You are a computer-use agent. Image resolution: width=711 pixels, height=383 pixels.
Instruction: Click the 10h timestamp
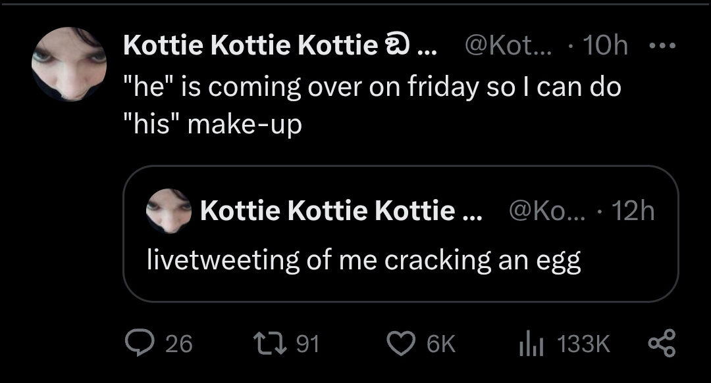tap(606, 45)
